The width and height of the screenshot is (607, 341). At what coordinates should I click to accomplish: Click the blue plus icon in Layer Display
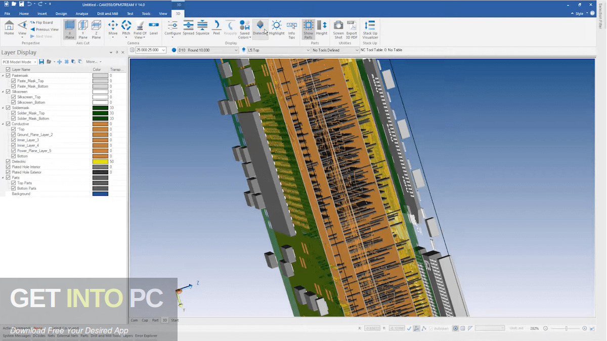click(60, 62)
